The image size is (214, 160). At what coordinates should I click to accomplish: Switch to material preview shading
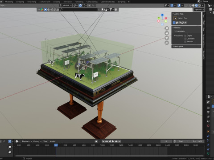[x=196, y=5]
